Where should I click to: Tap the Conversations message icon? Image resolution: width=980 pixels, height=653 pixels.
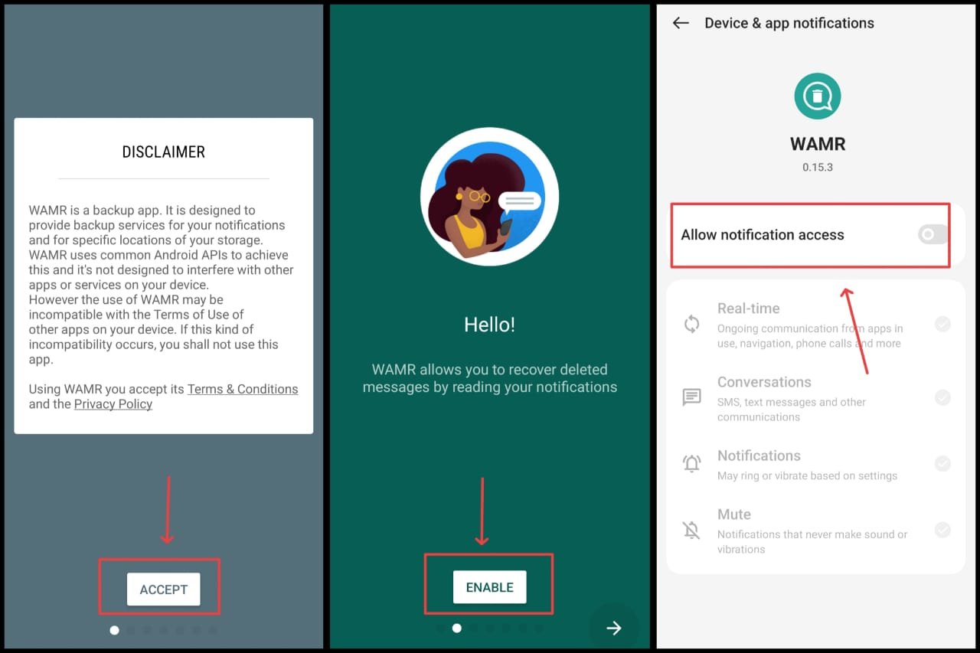[691, 397]
